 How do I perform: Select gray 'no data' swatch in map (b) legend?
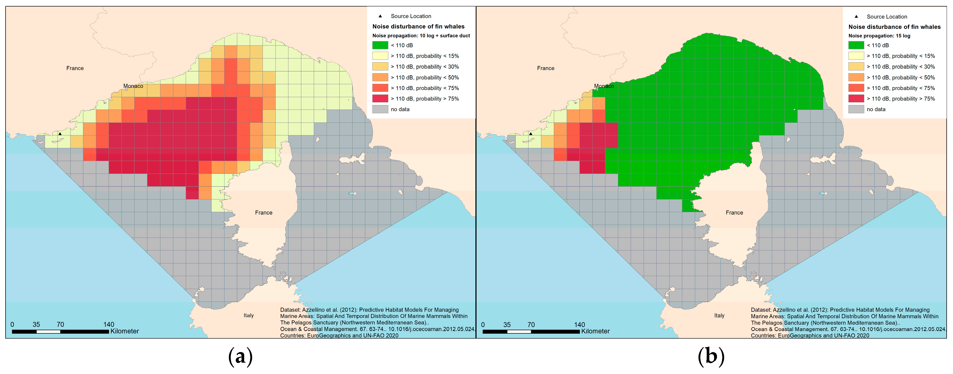[x=856, y=109]
